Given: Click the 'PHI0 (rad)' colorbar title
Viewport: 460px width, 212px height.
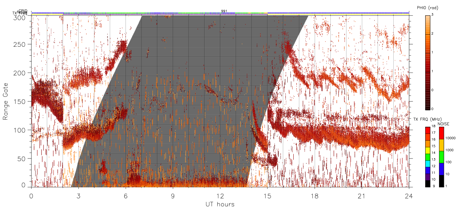Looking at the screenshot, I should (427, 8).
